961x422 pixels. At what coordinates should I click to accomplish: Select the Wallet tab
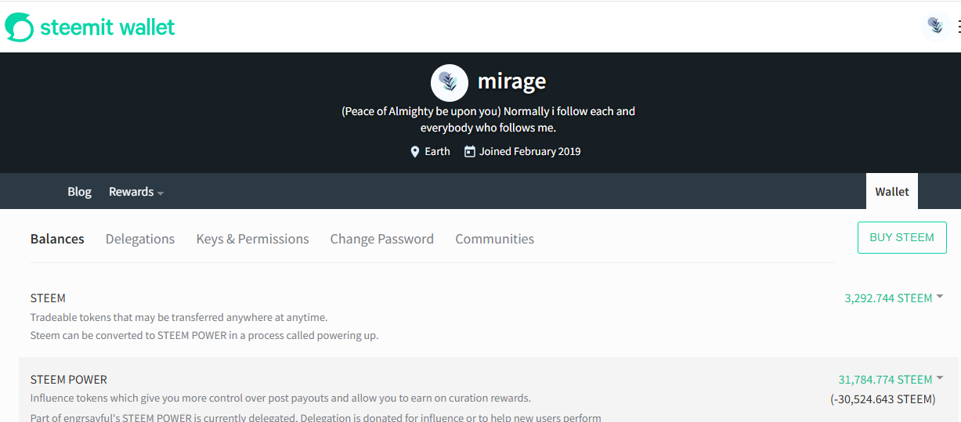892,192
